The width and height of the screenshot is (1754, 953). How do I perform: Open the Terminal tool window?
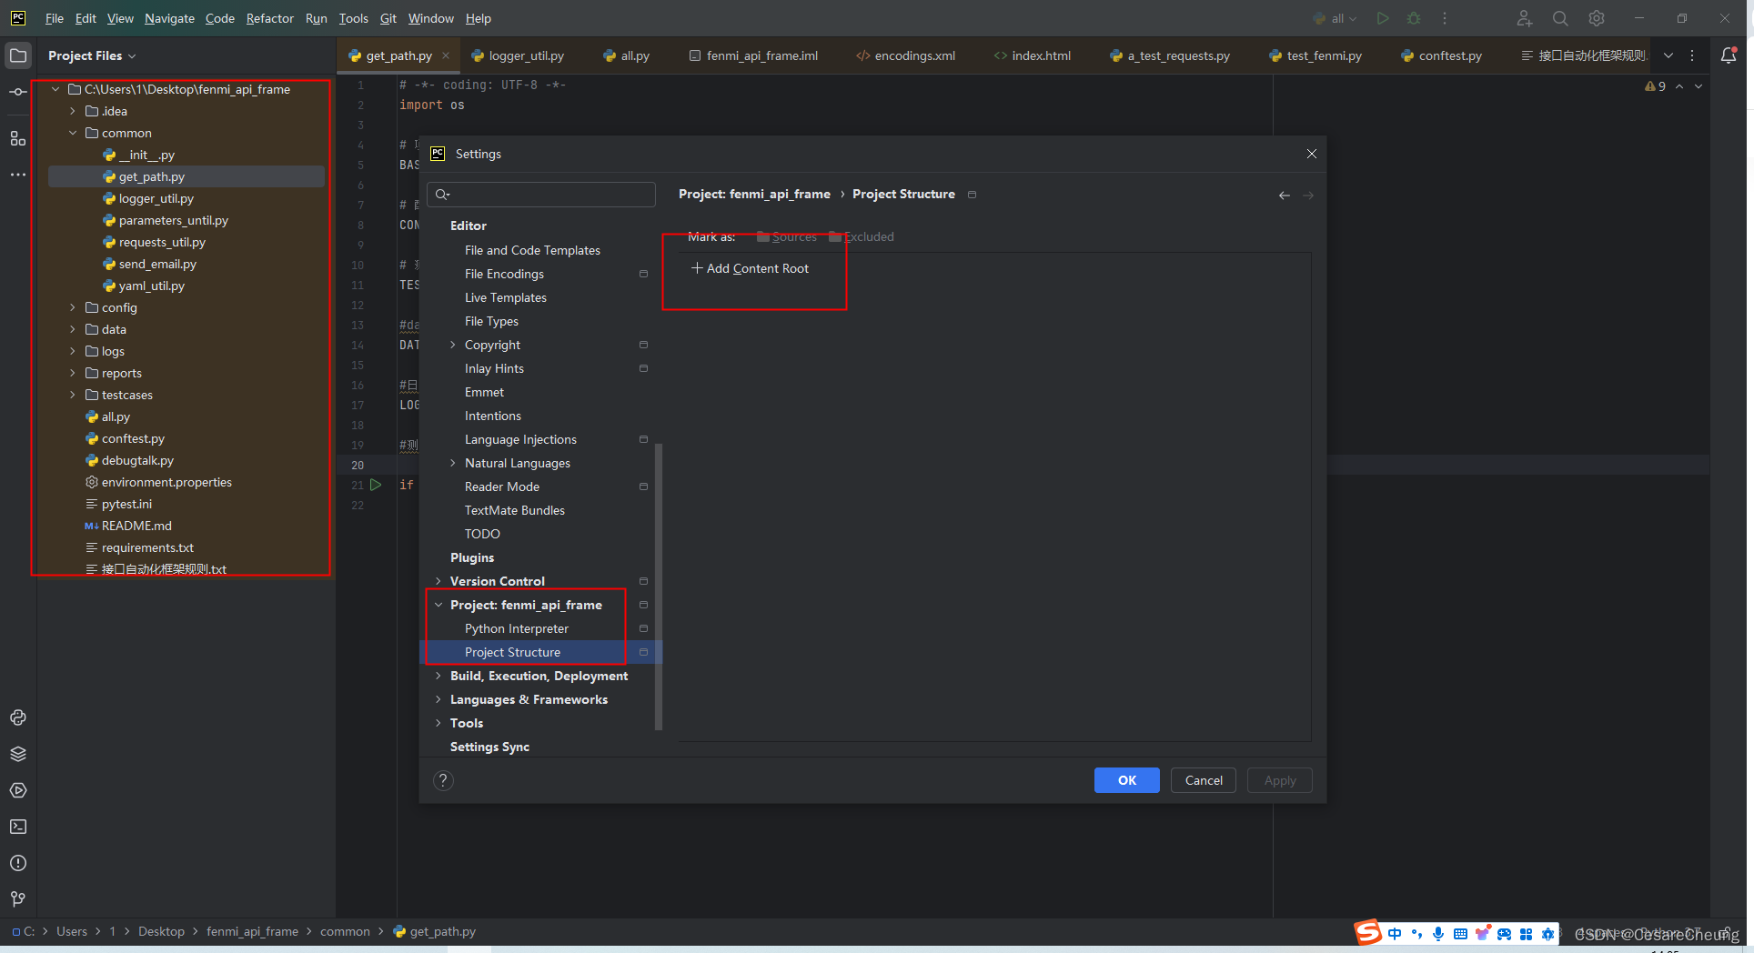coord(18,827)
